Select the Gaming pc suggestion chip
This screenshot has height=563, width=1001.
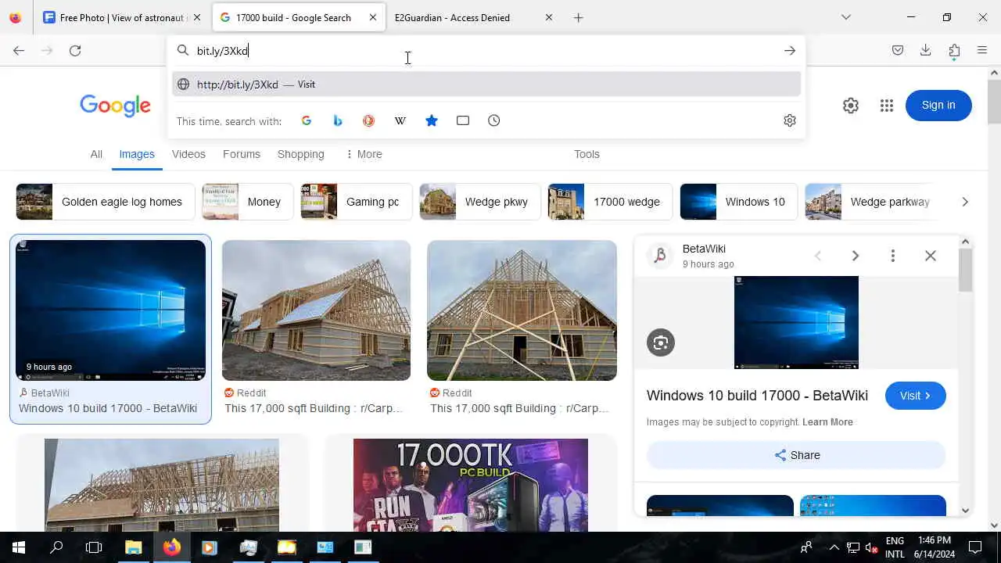click(356, 202)
